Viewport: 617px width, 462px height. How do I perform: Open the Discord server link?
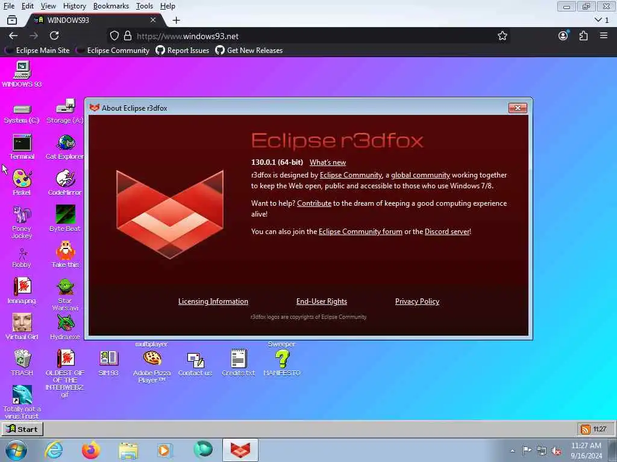click(x=447, y=232)
